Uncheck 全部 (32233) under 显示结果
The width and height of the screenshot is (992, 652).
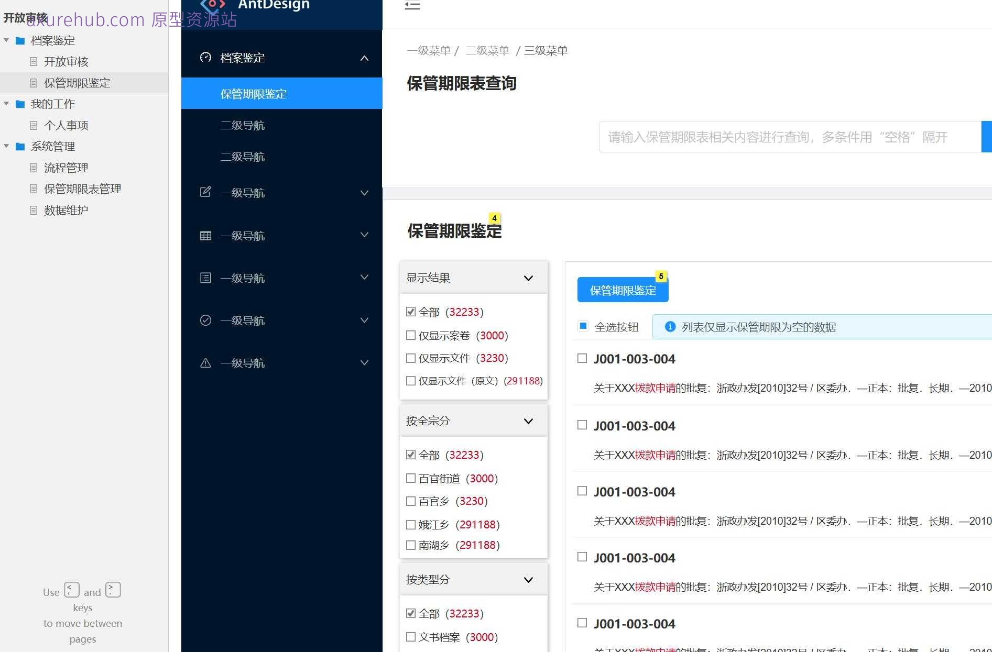tap(411, 311)
